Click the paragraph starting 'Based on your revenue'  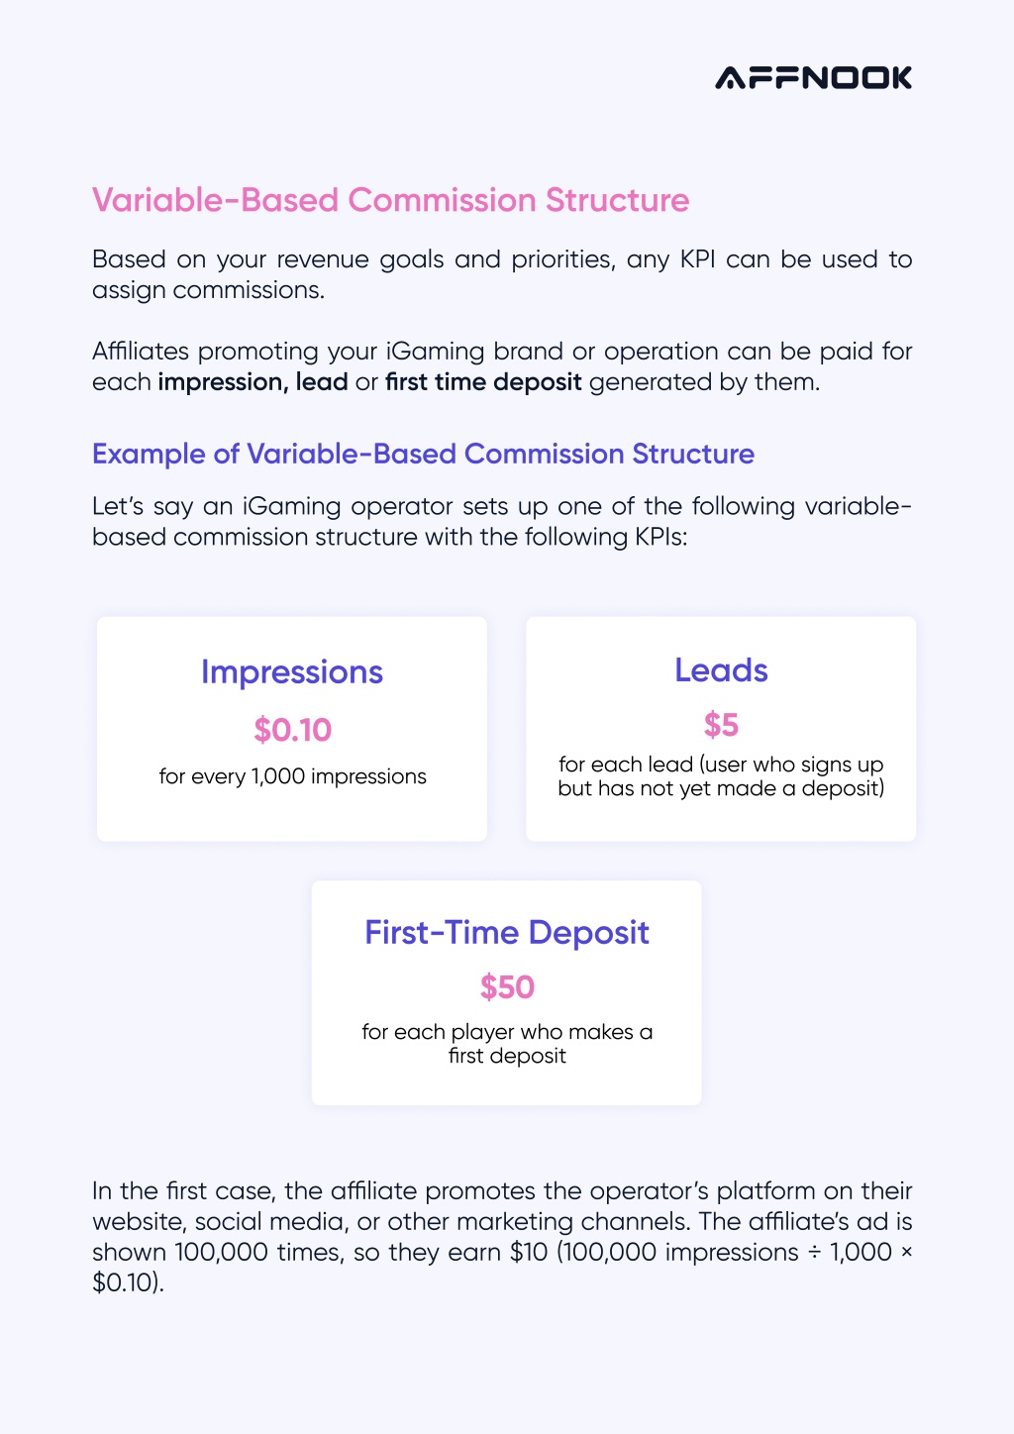(502, 274)
